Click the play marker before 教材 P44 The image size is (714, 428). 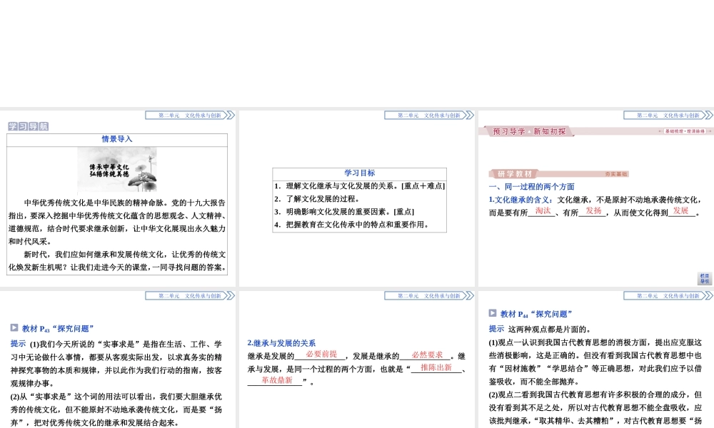point(492,313)
